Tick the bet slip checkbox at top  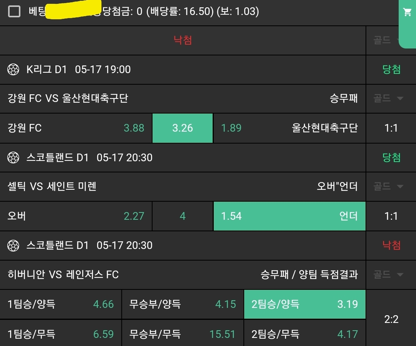(14, 12)
